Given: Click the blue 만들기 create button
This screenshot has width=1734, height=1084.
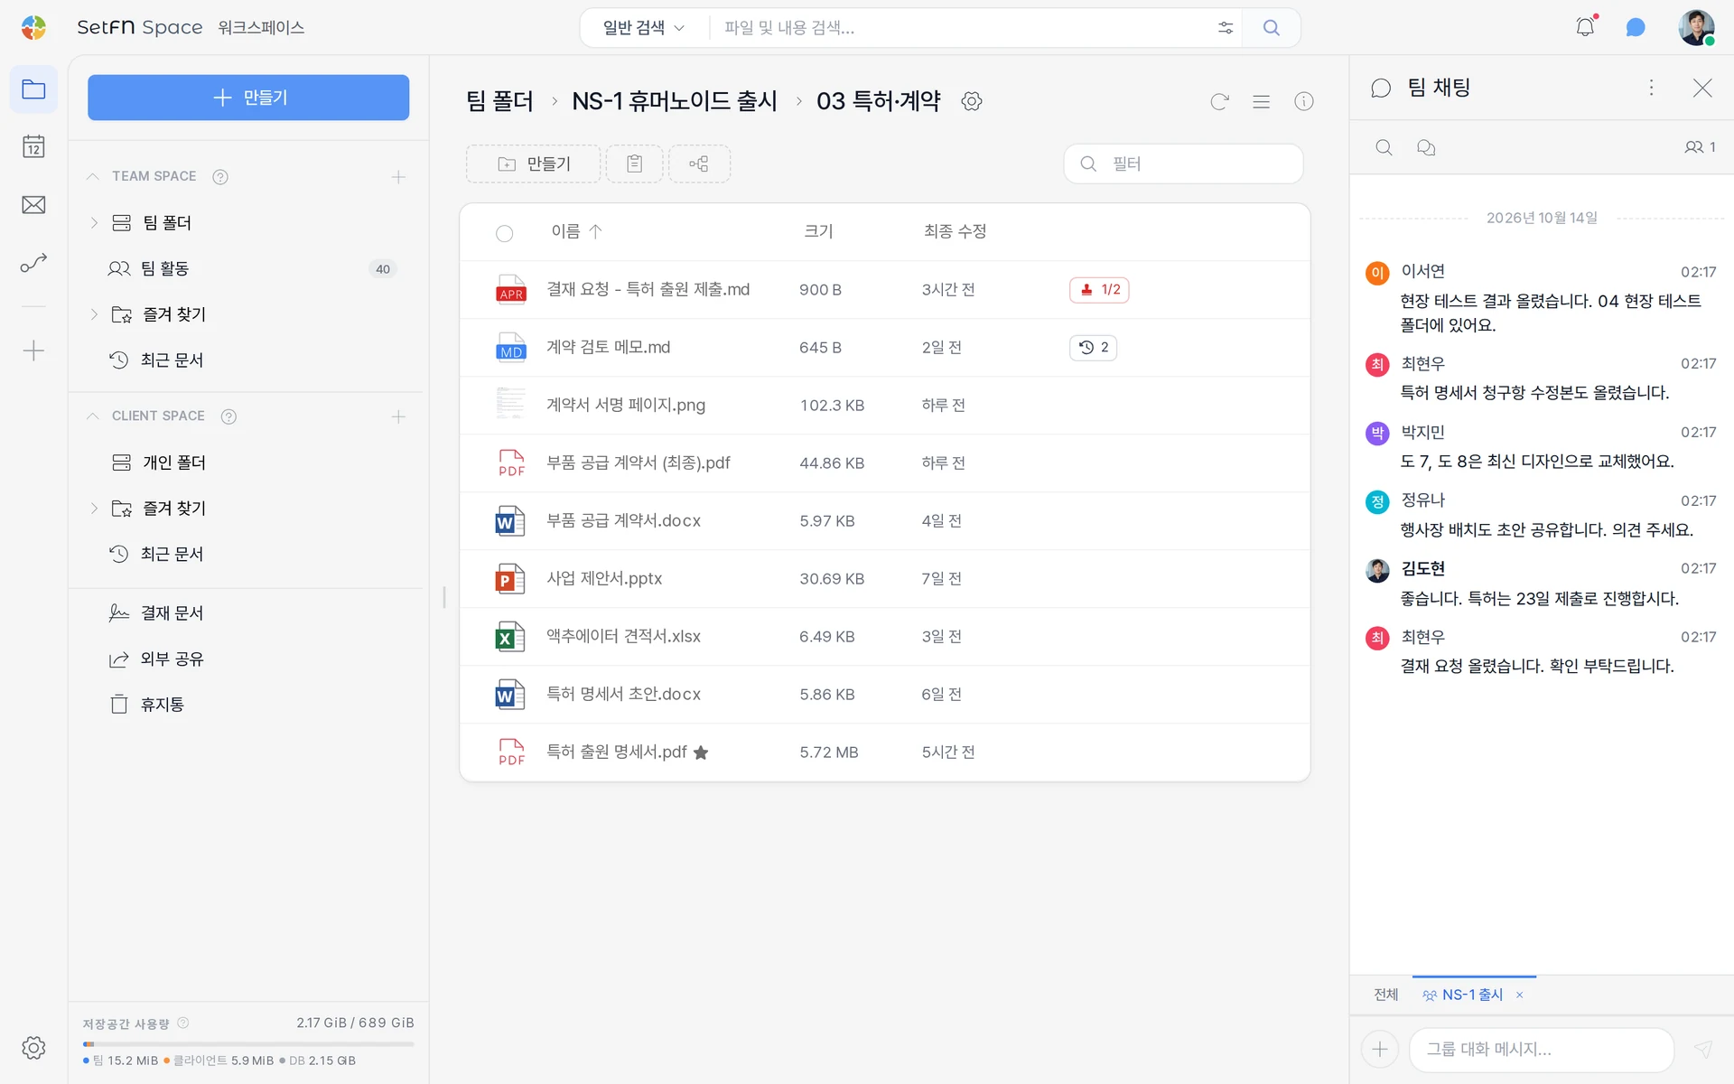Looking at the screenshot, I should pyautogui.click(x=248, y=98).
